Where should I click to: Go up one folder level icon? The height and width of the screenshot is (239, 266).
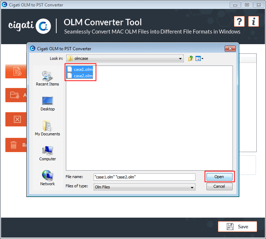(x=191, y=58)
